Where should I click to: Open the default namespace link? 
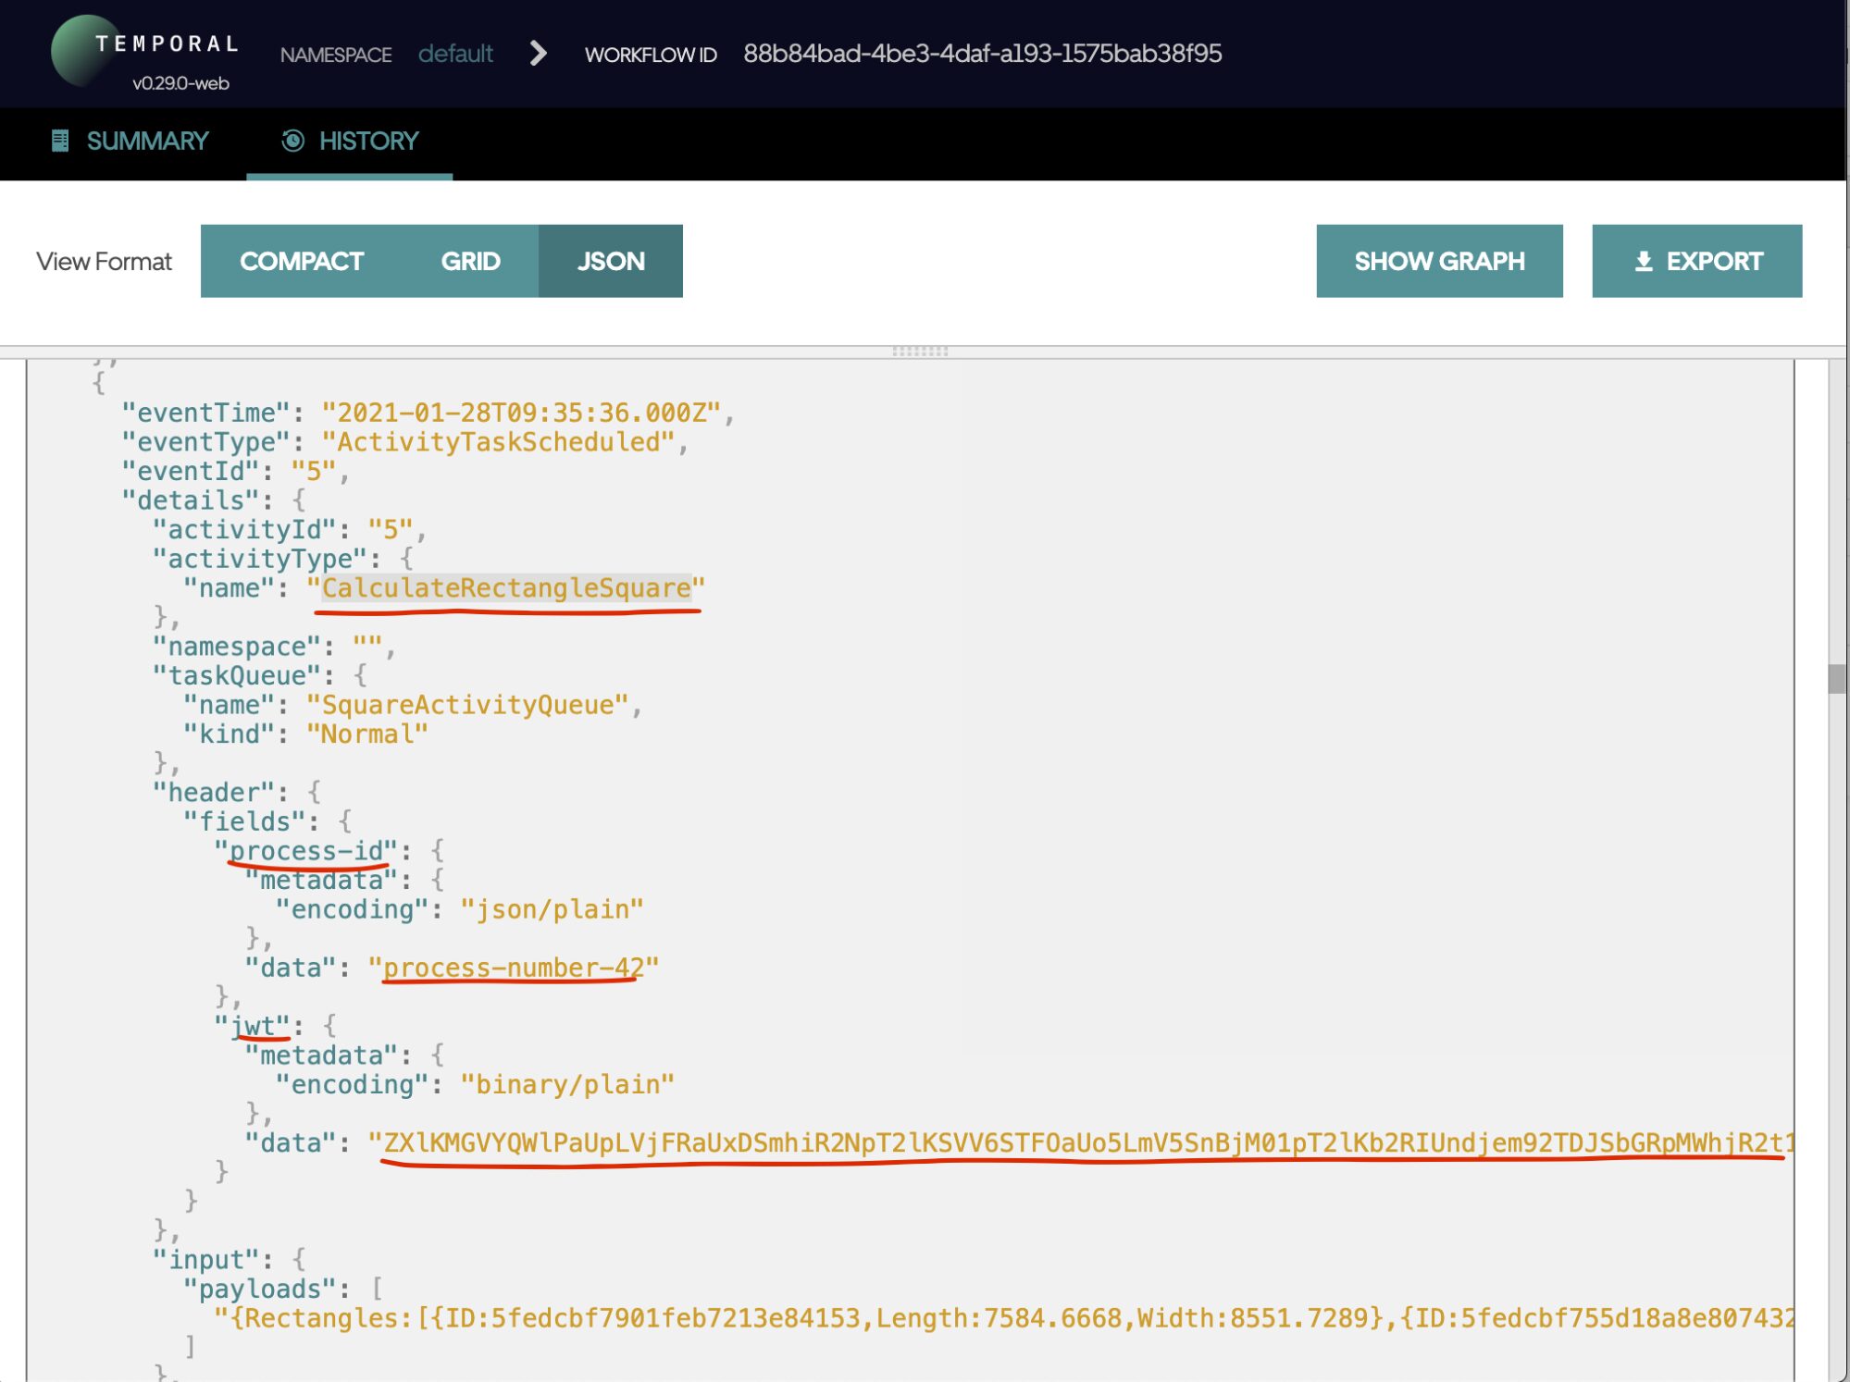click(x=455, y=54)
